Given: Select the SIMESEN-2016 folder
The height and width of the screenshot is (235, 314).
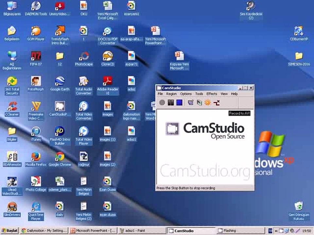Looking at the screenshot, I should pos(299,58).
